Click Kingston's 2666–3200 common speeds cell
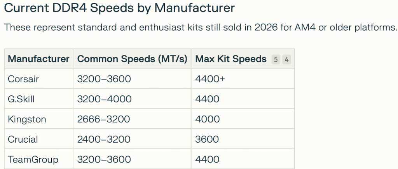 [x=104, y=119]
